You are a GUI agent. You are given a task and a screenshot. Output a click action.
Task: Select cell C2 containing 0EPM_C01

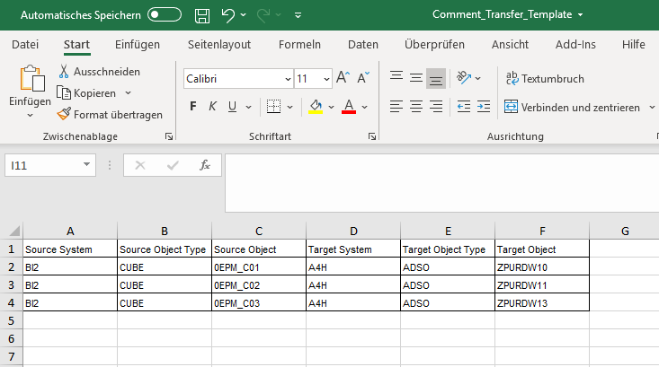(x=258, y=267)
